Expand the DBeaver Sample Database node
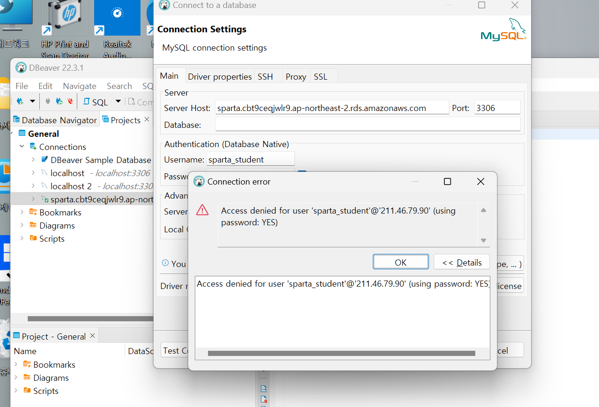Screen dimensions: 599x407 click(x=33, y=160)
